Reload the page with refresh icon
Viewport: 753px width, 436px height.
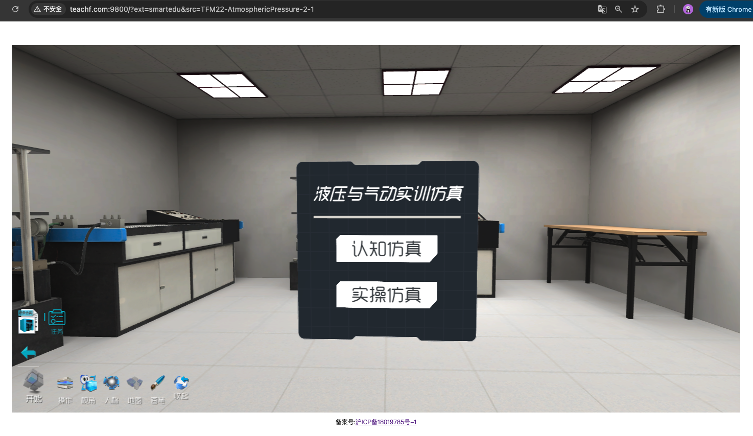(x=15, y=9)
